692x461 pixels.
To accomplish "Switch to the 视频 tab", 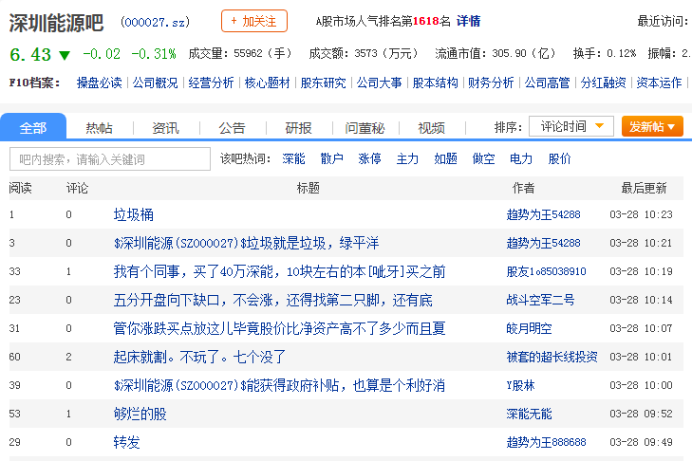I will tap(431, 128).
